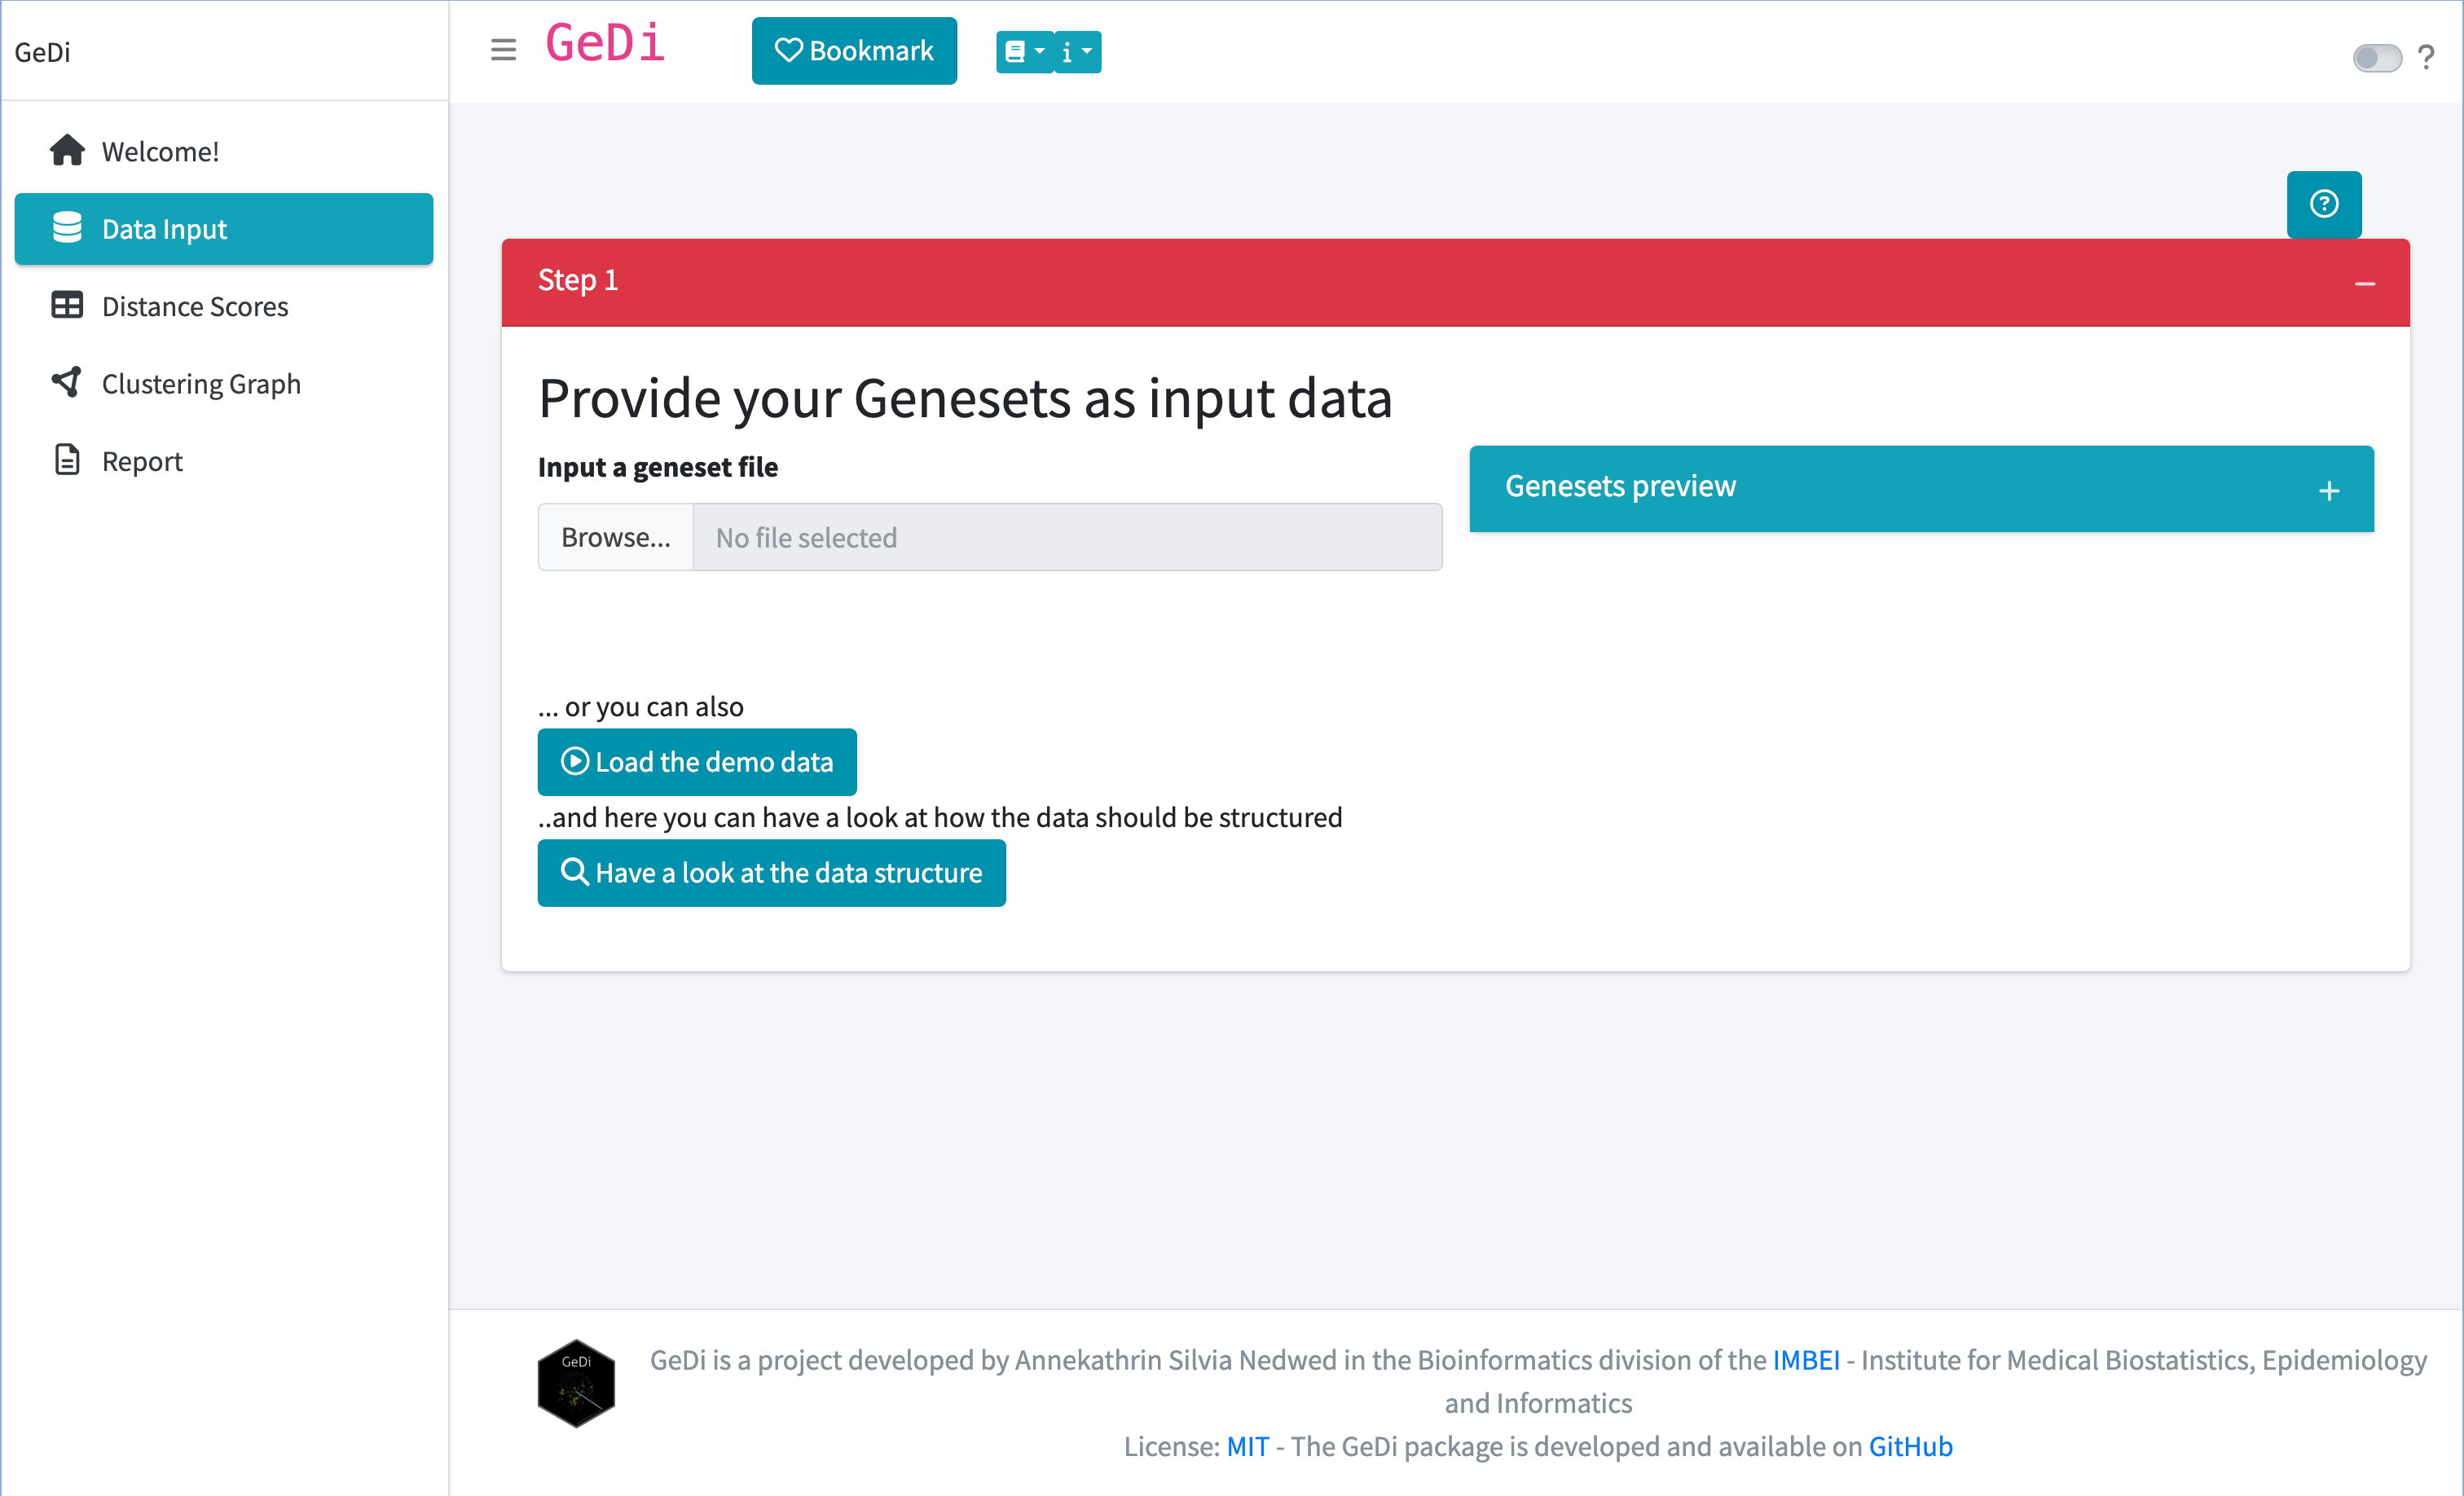Viewport: 2464px width, 1496px height.
Task: Open Distance Scores panel icon
Action: (x=67, y=305)
